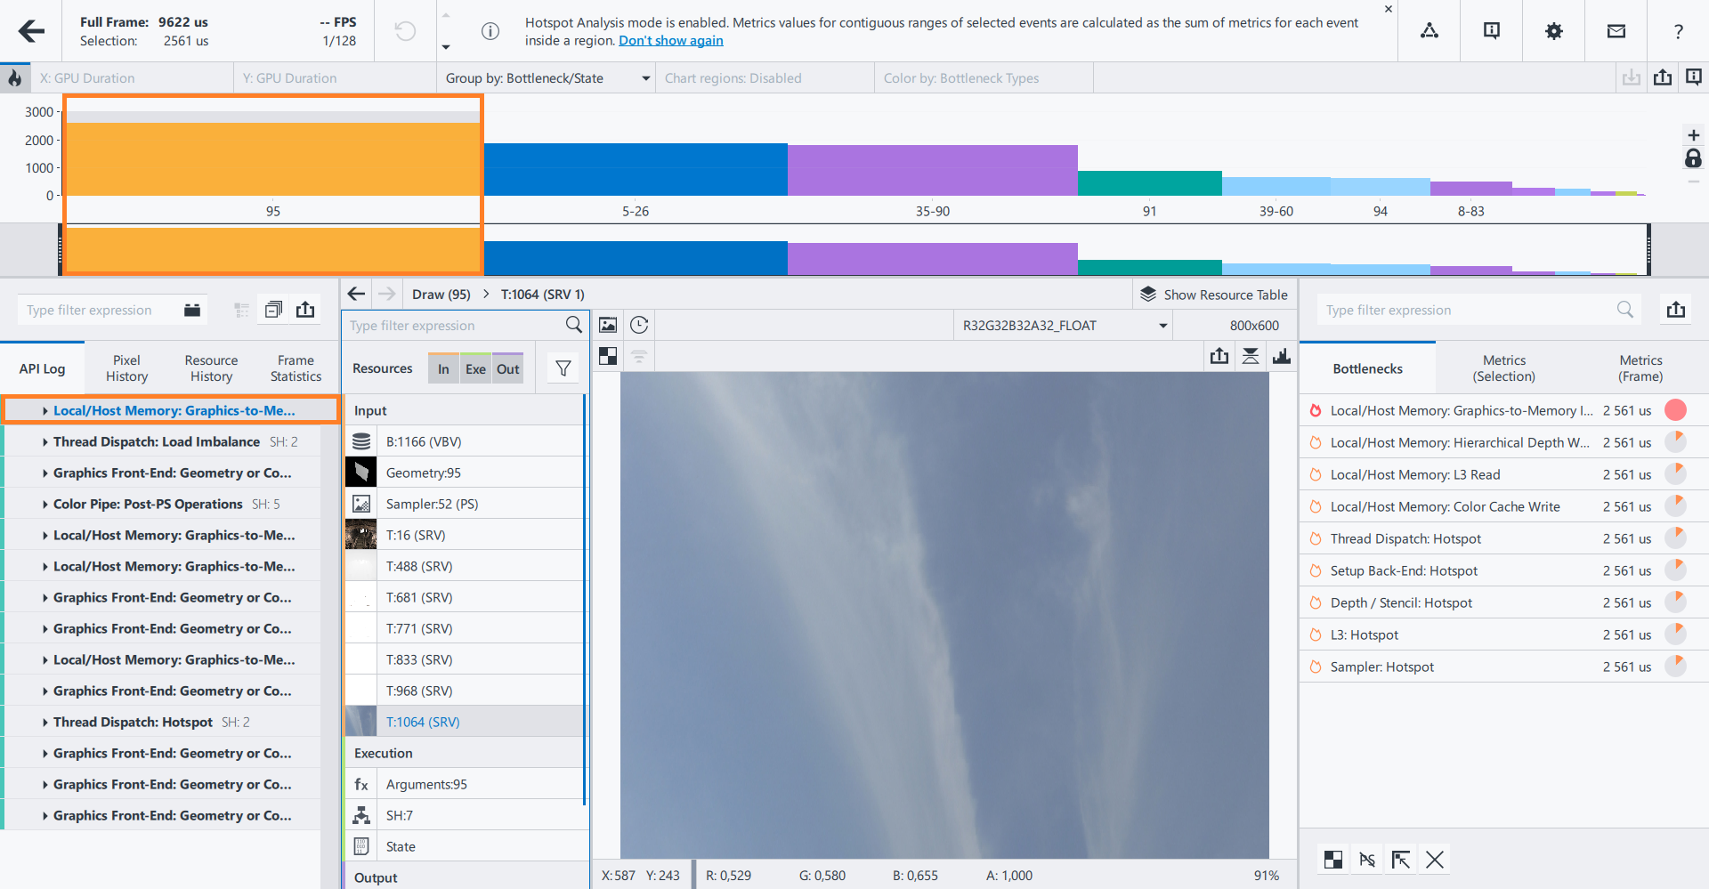Image resolution: width=1709 pixels, height=889 pixels.
Task: Dismiss the hotspot analysis notification
Action: tap(1389, 9)
